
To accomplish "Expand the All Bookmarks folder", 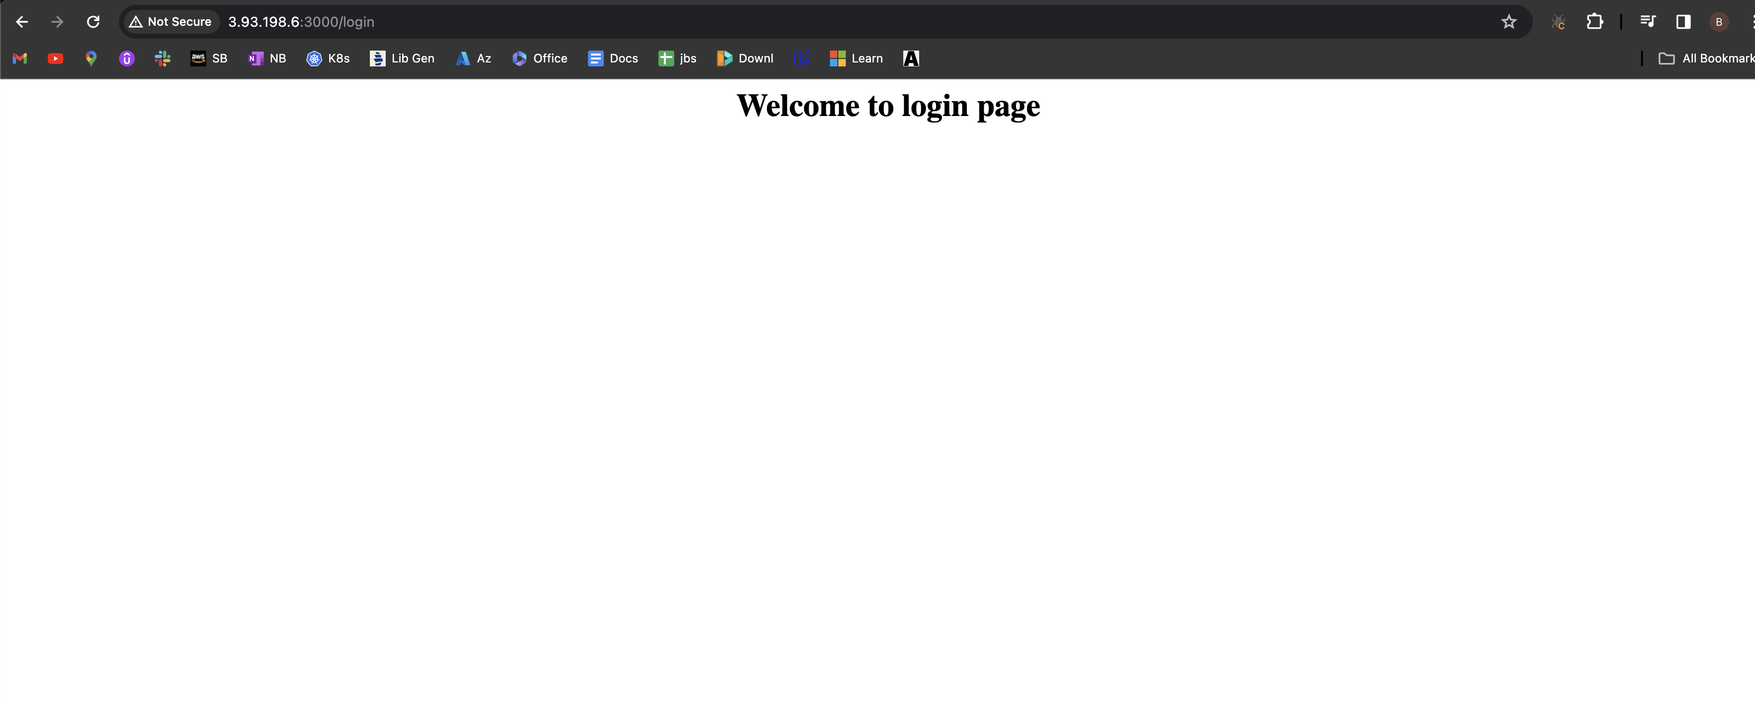I will point(1706,59).
